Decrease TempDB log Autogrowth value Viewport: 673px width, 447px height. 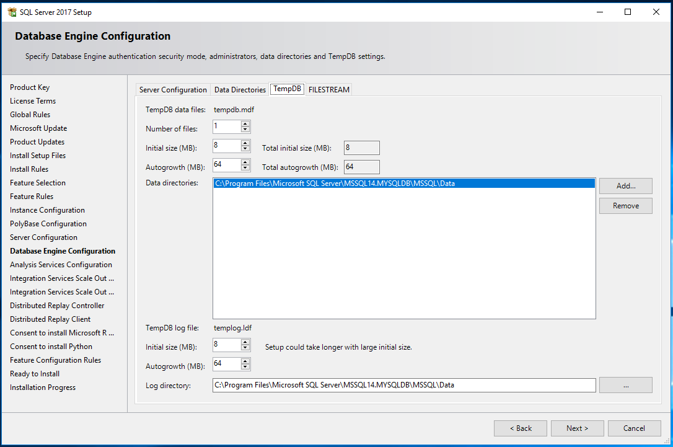pyautogui.click(x=246, y=367)
